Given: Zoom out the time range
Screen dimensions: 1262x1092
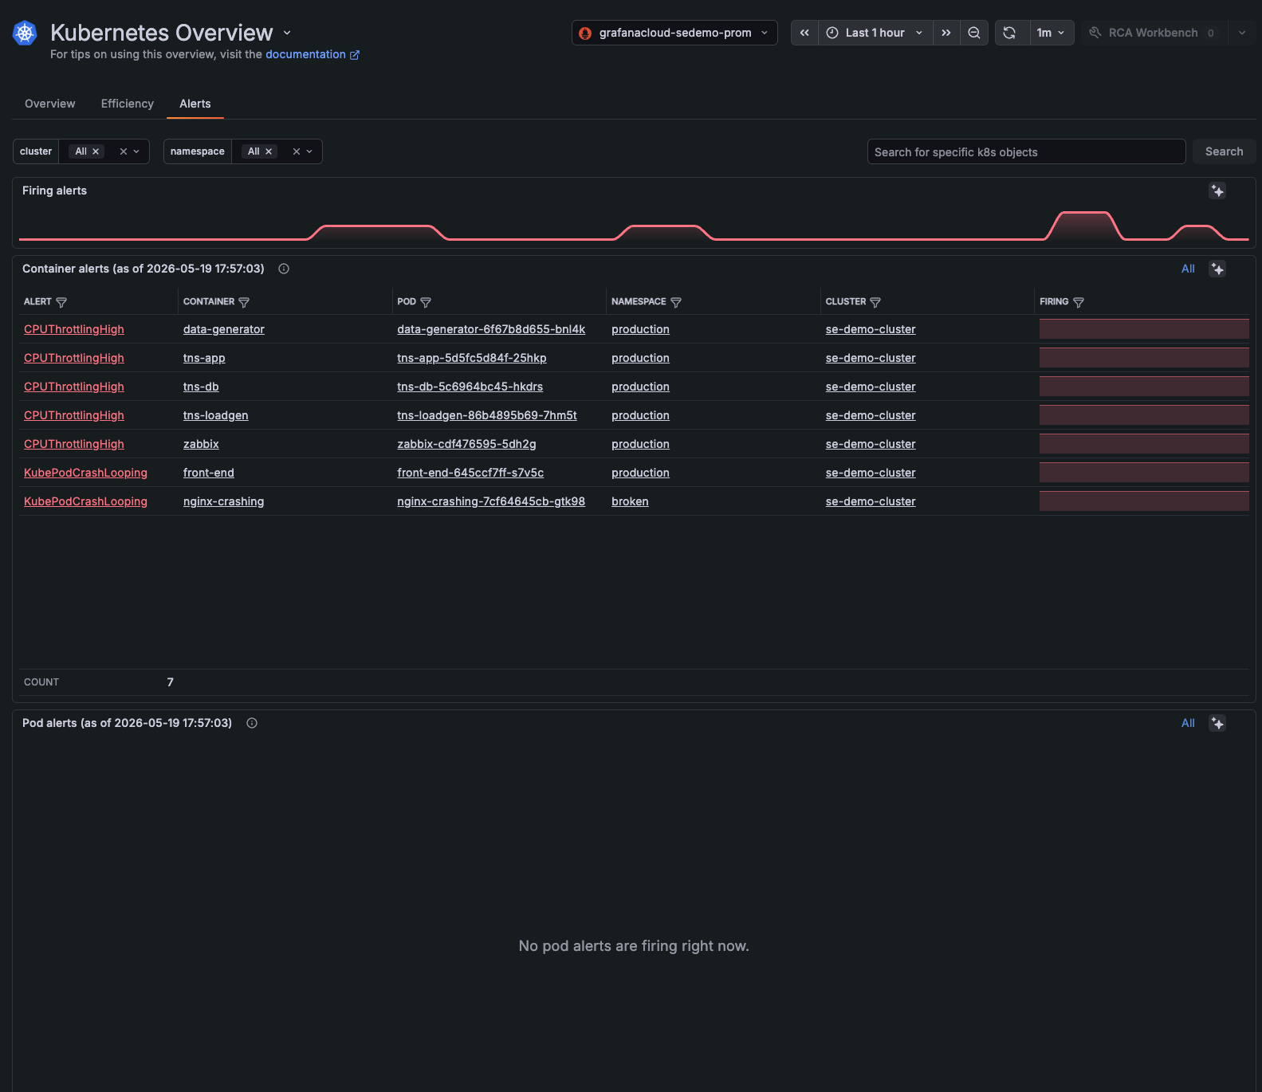Looking at the screenshot, I should click(974, 33).
